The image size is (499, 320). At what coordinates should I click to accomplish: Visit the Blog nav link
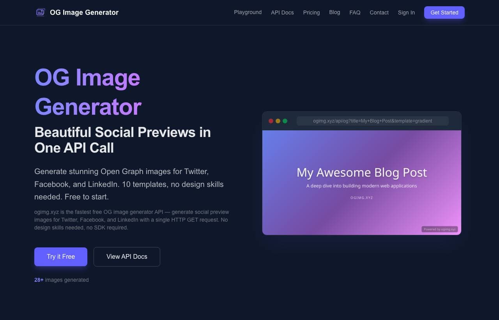click(x=334, y=12)
